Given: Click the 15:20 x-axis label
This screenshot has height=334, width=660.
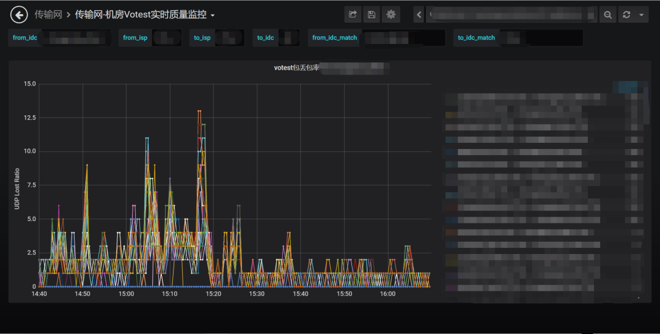Looking at the screenshot, I should [x=213, y=294].
